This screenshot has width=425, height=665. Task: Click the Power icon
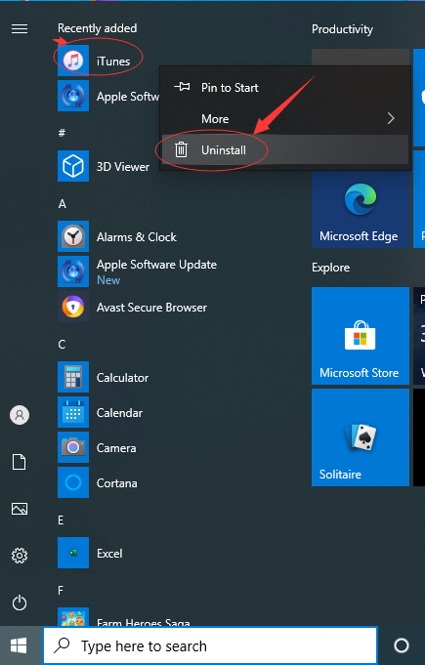[20, 603]
